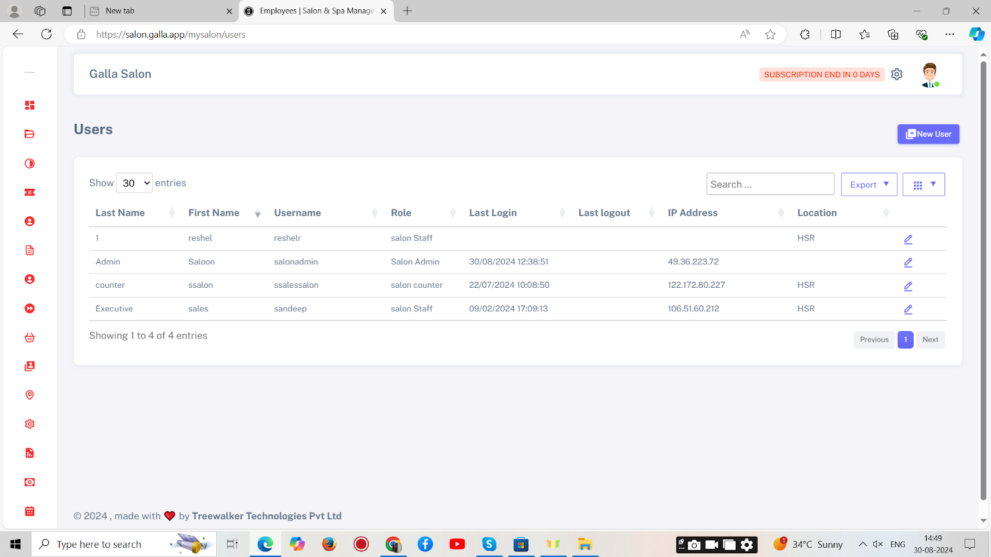Open browser essentials heart icon
Screen dimensions: 991x557
click(x=922, y=35)
